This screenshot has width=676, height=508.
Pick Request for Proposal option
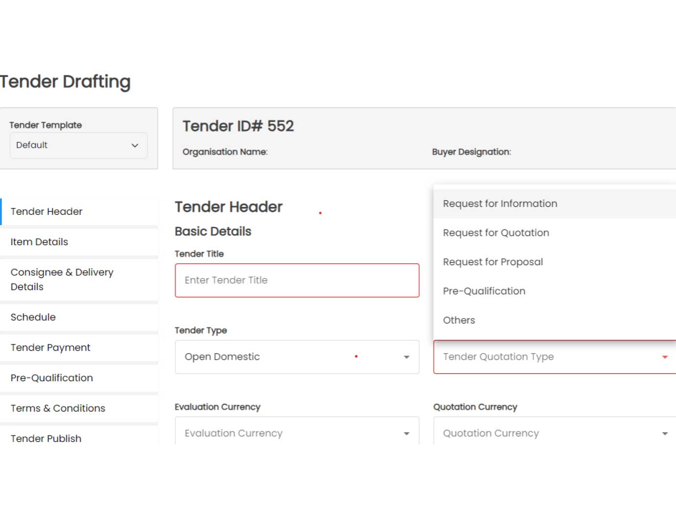coord(493,262)
